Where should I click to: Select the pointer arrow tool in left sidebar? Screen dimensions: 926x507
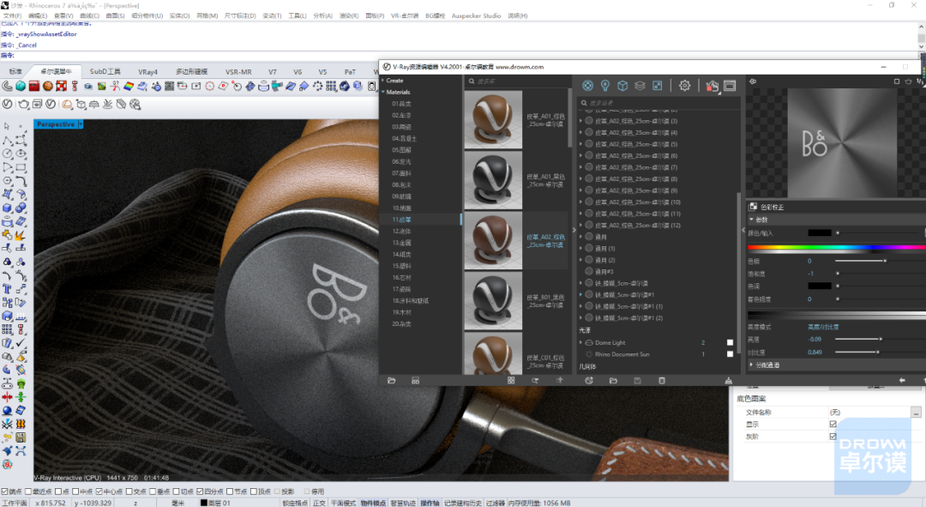click(7, 126)
